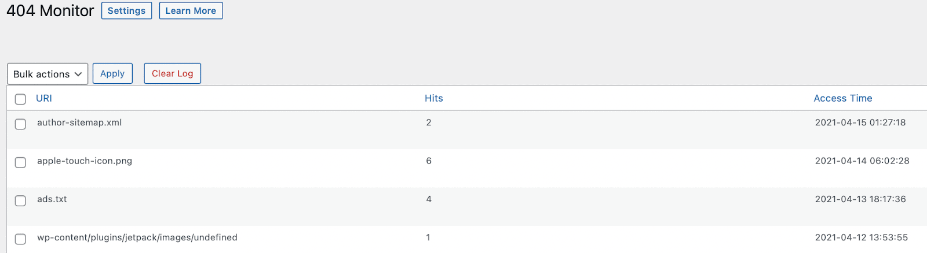Click the 404 Monitor page heading

point(50,10)
